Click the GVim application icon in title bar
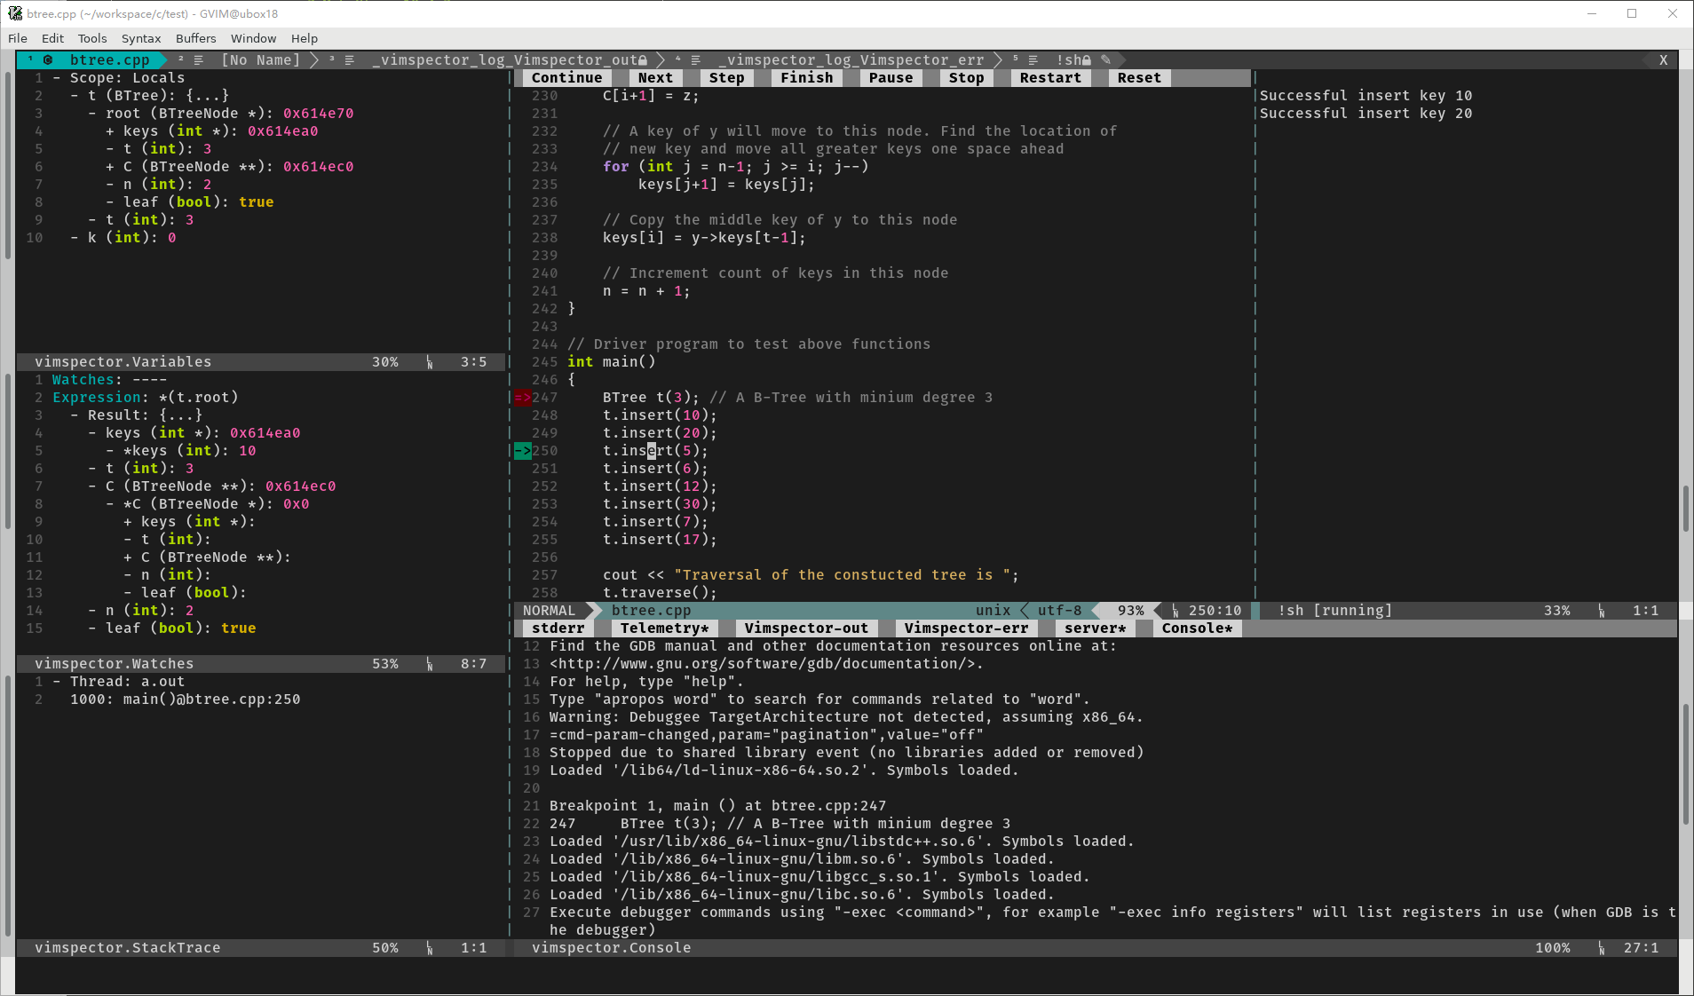This screenshot has height=996, width=1694. (15, 13)
